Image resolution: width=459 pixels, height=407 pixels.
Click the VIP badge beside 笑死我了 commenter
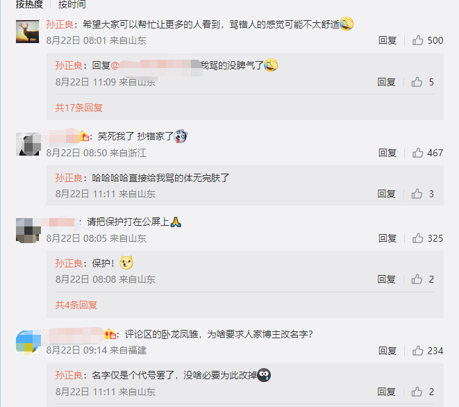(x=84, y=136)
